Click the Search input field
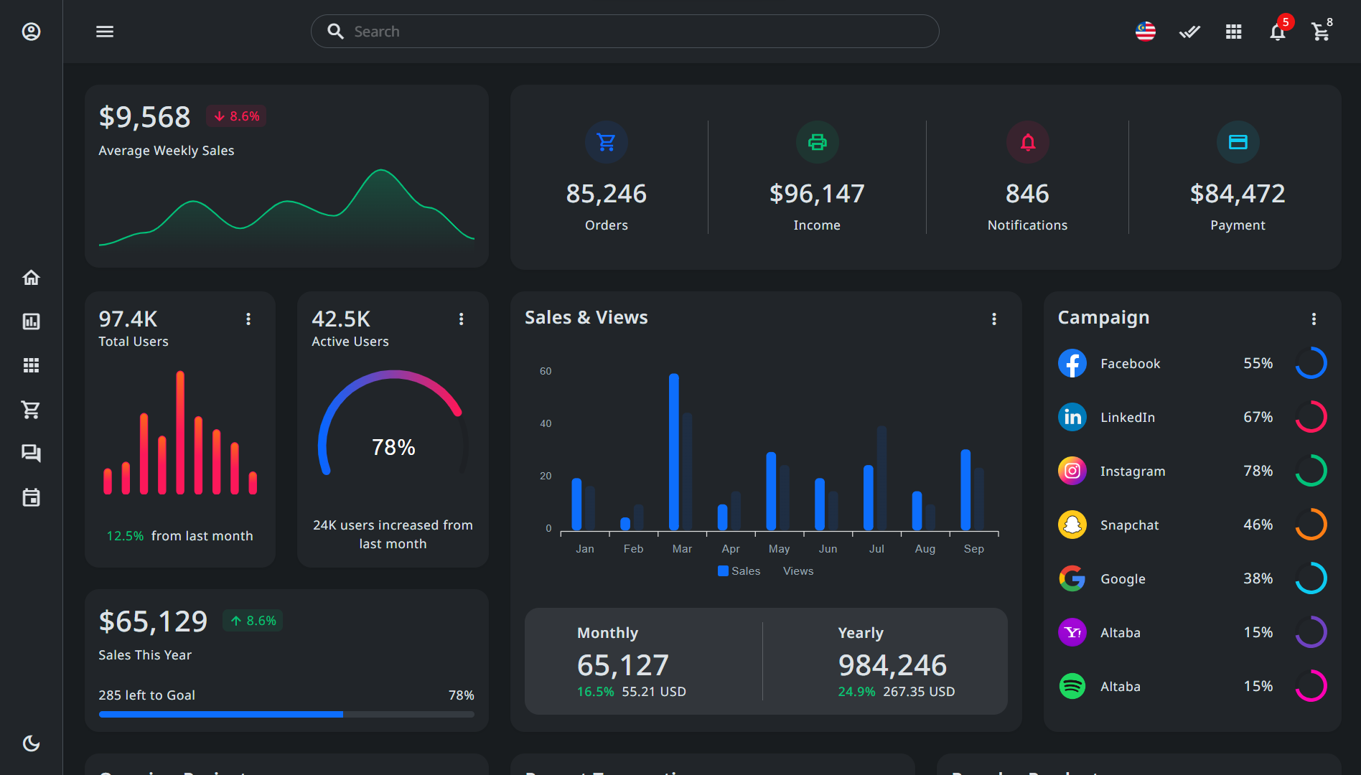The width and height of the screenshot is (1361, 775). (625, 32)
